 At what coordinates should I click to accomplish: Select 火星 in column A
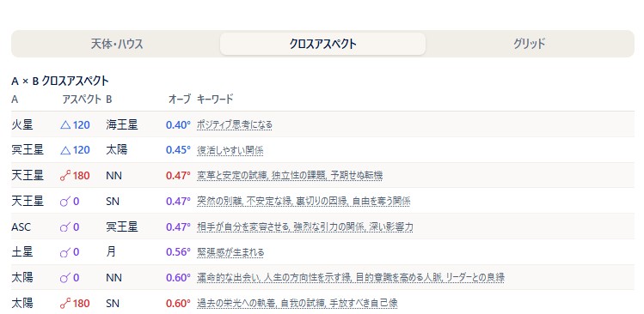[22, 125]
